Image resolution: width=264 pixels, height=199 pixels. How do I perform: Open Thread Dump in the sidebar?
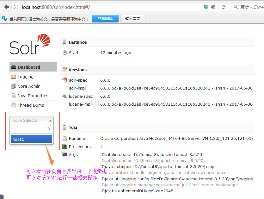pyautogui.click(x=33, y=105)
